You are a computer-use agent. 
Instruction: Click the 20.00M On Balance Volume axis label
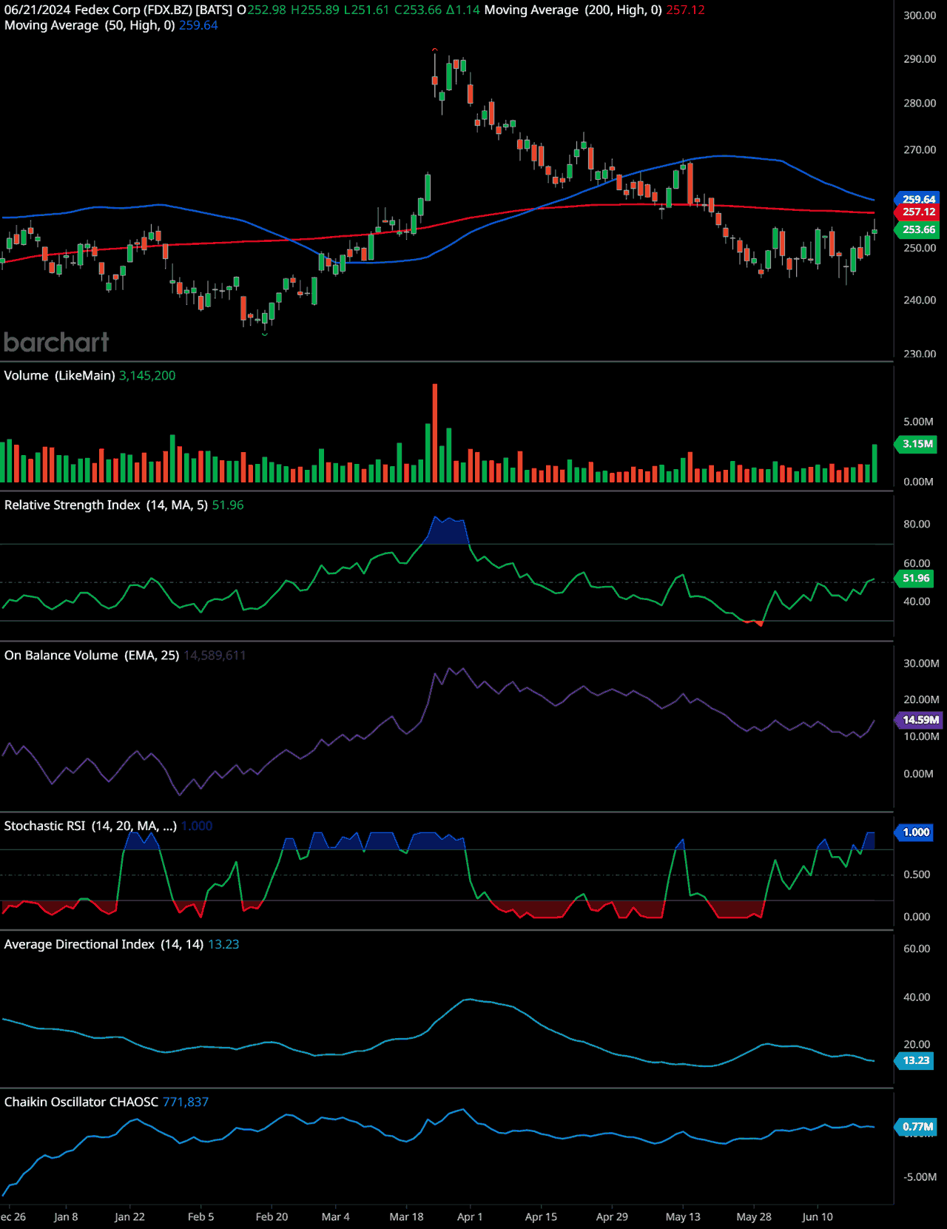tap(921, 700)
